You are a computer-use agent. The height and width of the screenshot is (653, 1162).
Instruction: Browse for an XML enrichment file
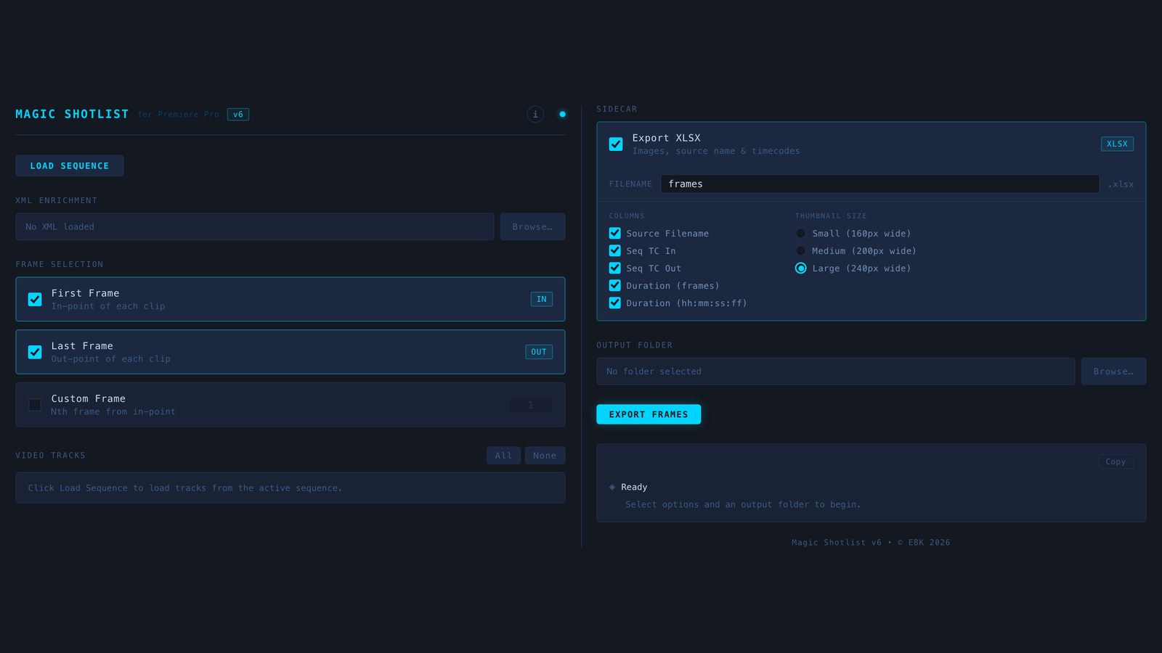click(532, 226)
